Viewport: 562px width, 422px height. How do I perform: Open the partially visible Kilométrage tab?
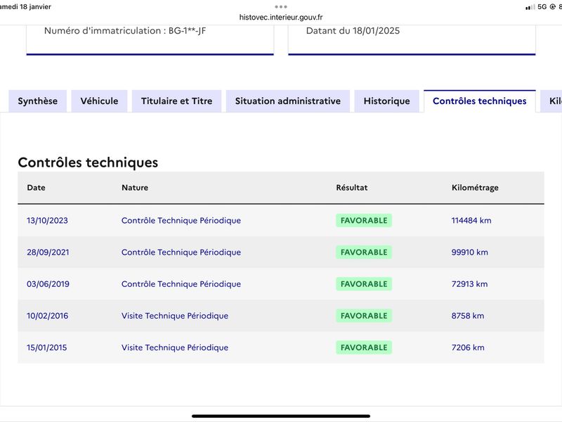point(551,101)
